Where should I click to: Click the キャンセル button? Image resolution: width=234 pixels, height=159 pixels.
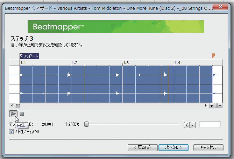[208, 147]
